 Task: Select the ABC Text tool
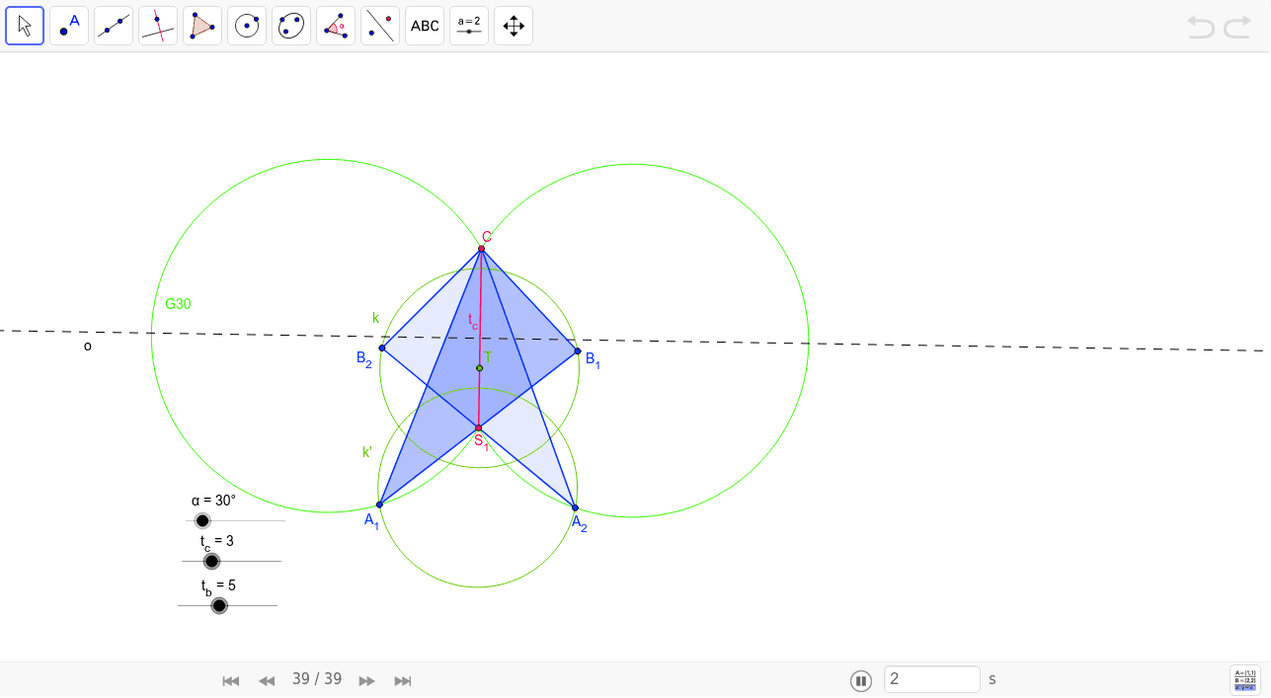425,26
